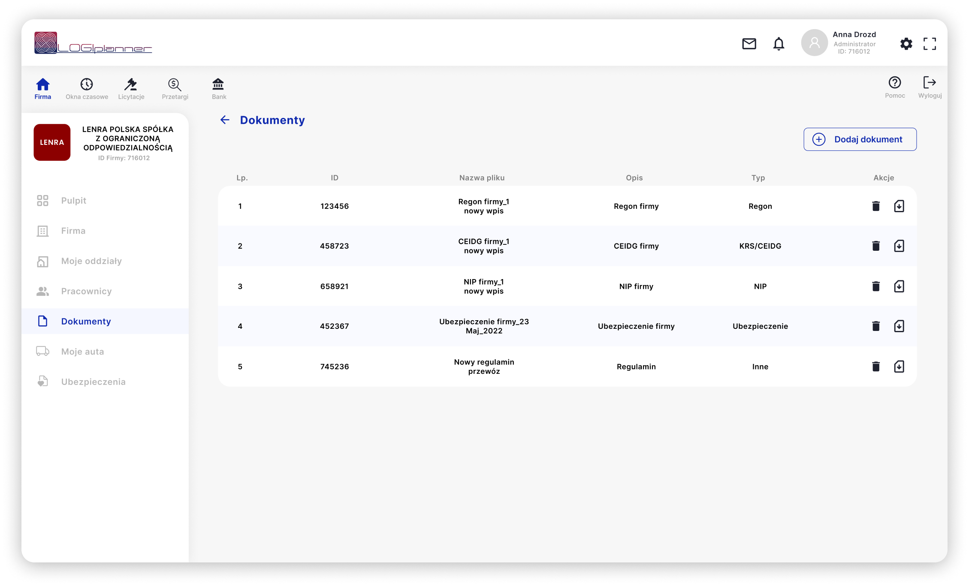Open the mail envelope icon
Screen dimensions: 969x586
click(749, 44)
